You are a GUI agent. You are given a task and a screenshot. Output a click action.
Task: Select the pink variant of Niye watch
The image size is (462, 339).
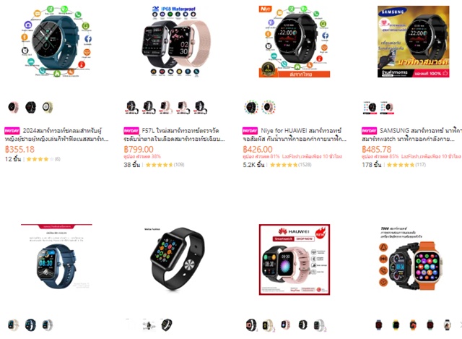tap(268, 108)
